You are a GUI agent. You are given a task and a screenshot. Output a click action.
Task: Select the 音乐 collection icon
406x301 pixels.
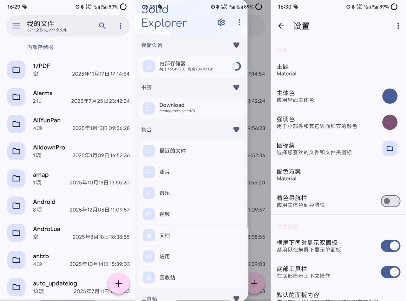pos(148,193)
